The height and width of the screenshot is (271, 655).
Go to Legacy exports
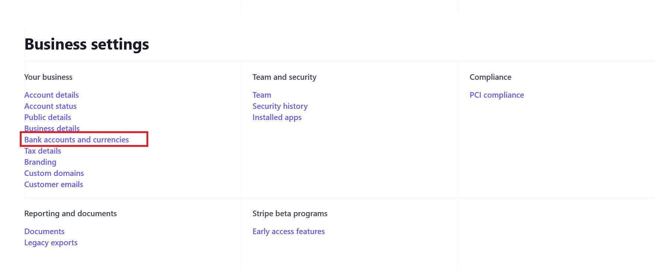coord(51,243)
